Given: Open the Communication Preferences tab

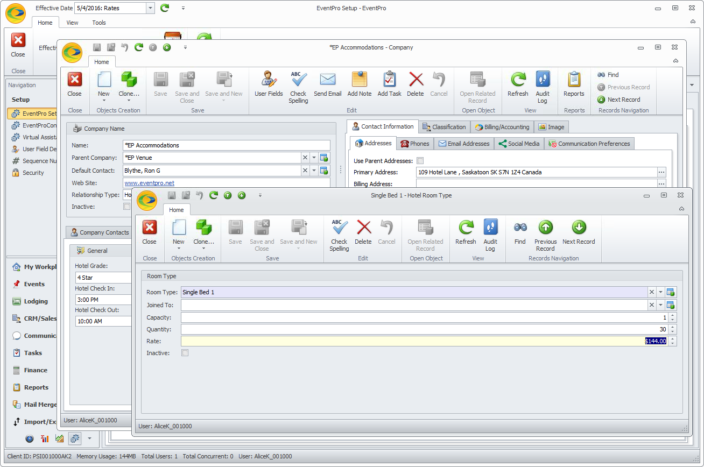Looking at the screenshot, I should (x=589, y=144).
